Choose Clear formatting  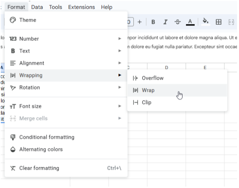(x=66, y=168)
